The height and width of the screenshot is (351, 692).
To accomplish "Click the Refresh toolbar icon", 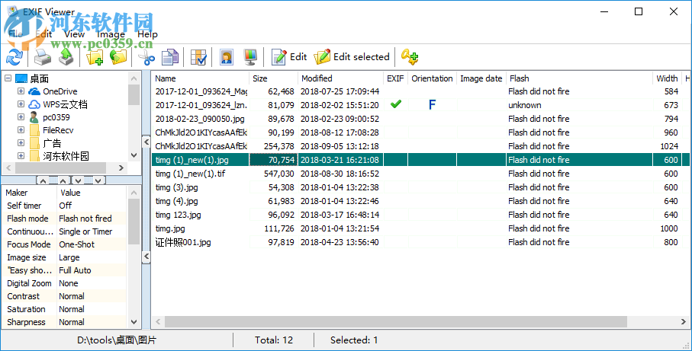I will pyautogui.click(x=14, y=57).
